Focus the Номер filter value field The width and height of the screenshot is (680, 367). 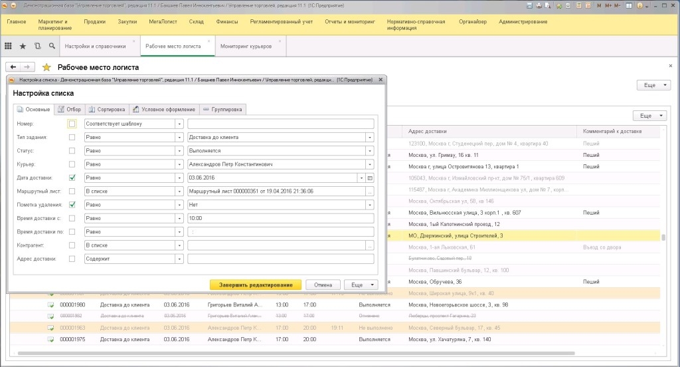(281, 124)
